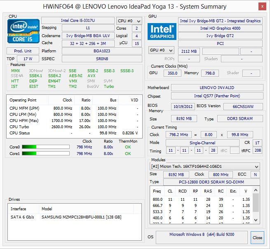Click the TDP value 17 W

28,59
